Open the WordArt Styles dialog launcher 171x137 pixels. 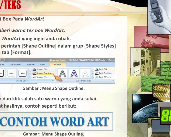coord(113,80)
